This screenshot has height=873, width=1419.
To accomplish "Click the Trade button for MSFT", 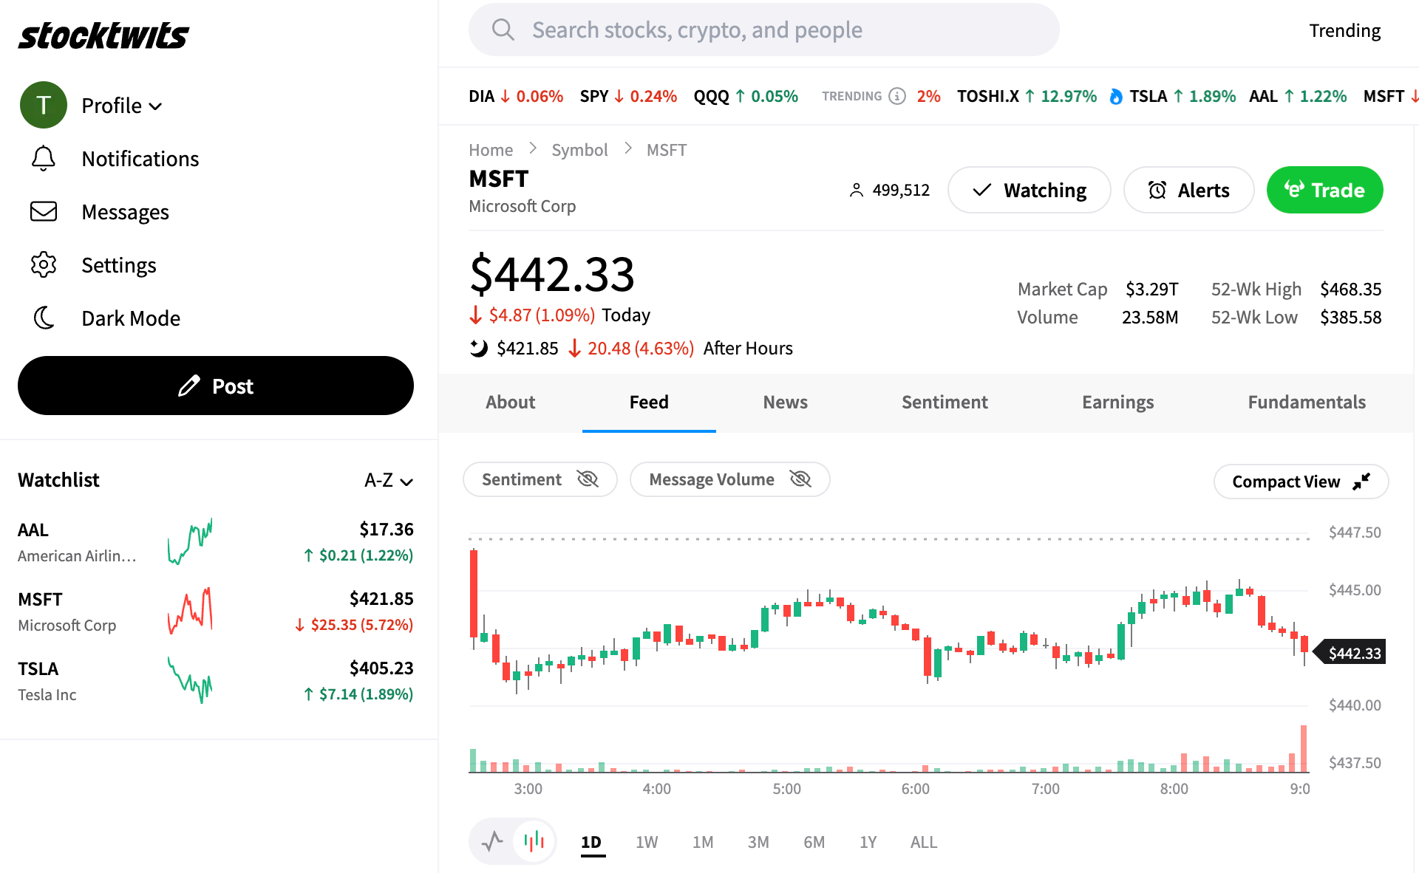I will [1323, 191].
